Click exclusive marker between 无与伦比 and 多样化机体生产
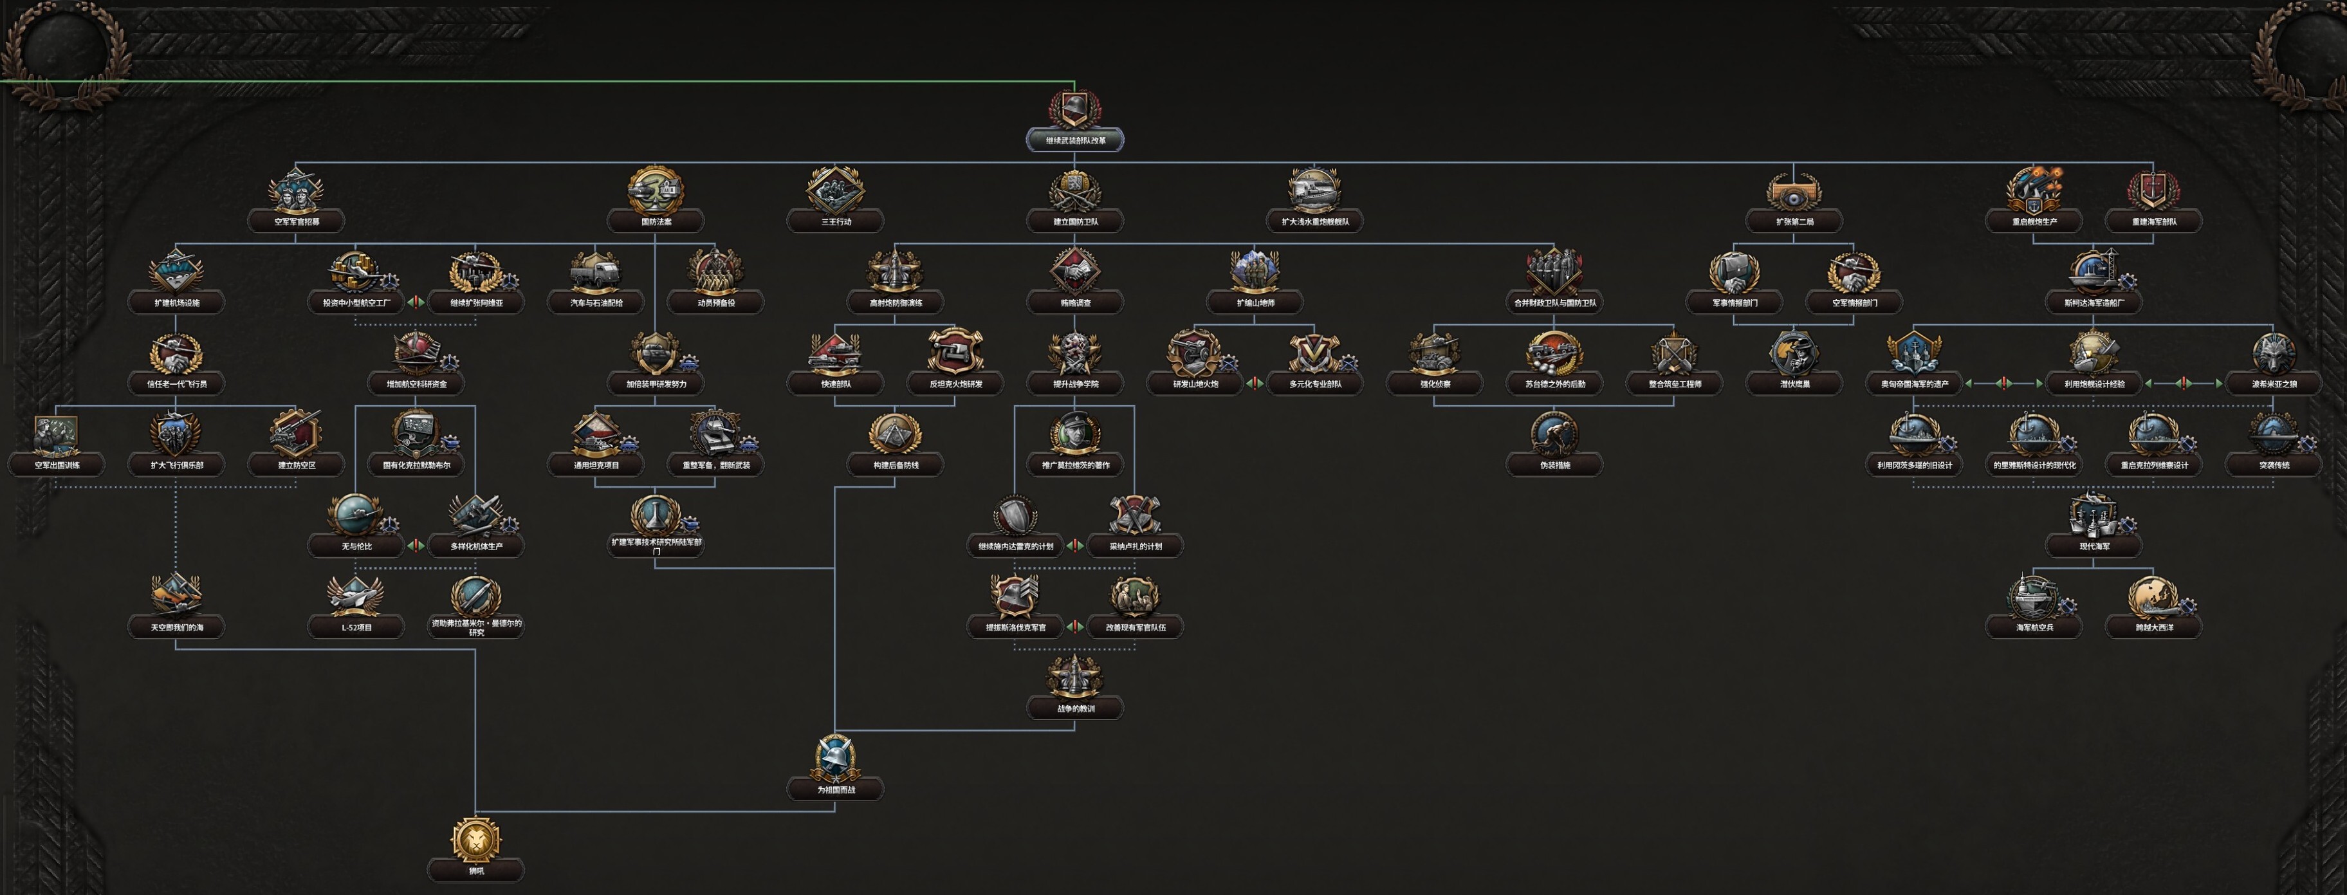The height and width of the screenshot is (895, 2347). [416, 545]
